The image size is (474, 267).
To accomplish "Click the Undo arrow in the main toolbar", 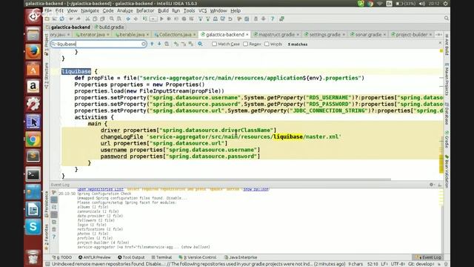I will (x=71, y=19).
